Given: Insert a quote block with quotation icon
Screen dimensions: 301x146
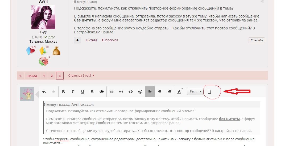Looking at the screenshot, I should click(121, 92).
